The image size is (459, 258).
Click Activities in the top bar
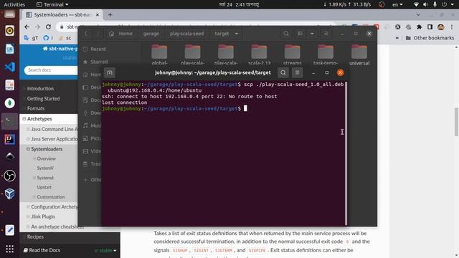pyautogui.click(x=14, y=4)
